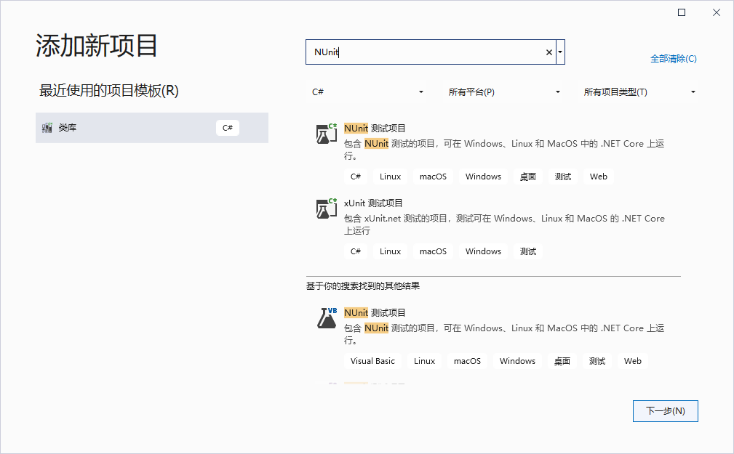Click the macOS tag under xUnit template
734x454 pixels.
433,251
